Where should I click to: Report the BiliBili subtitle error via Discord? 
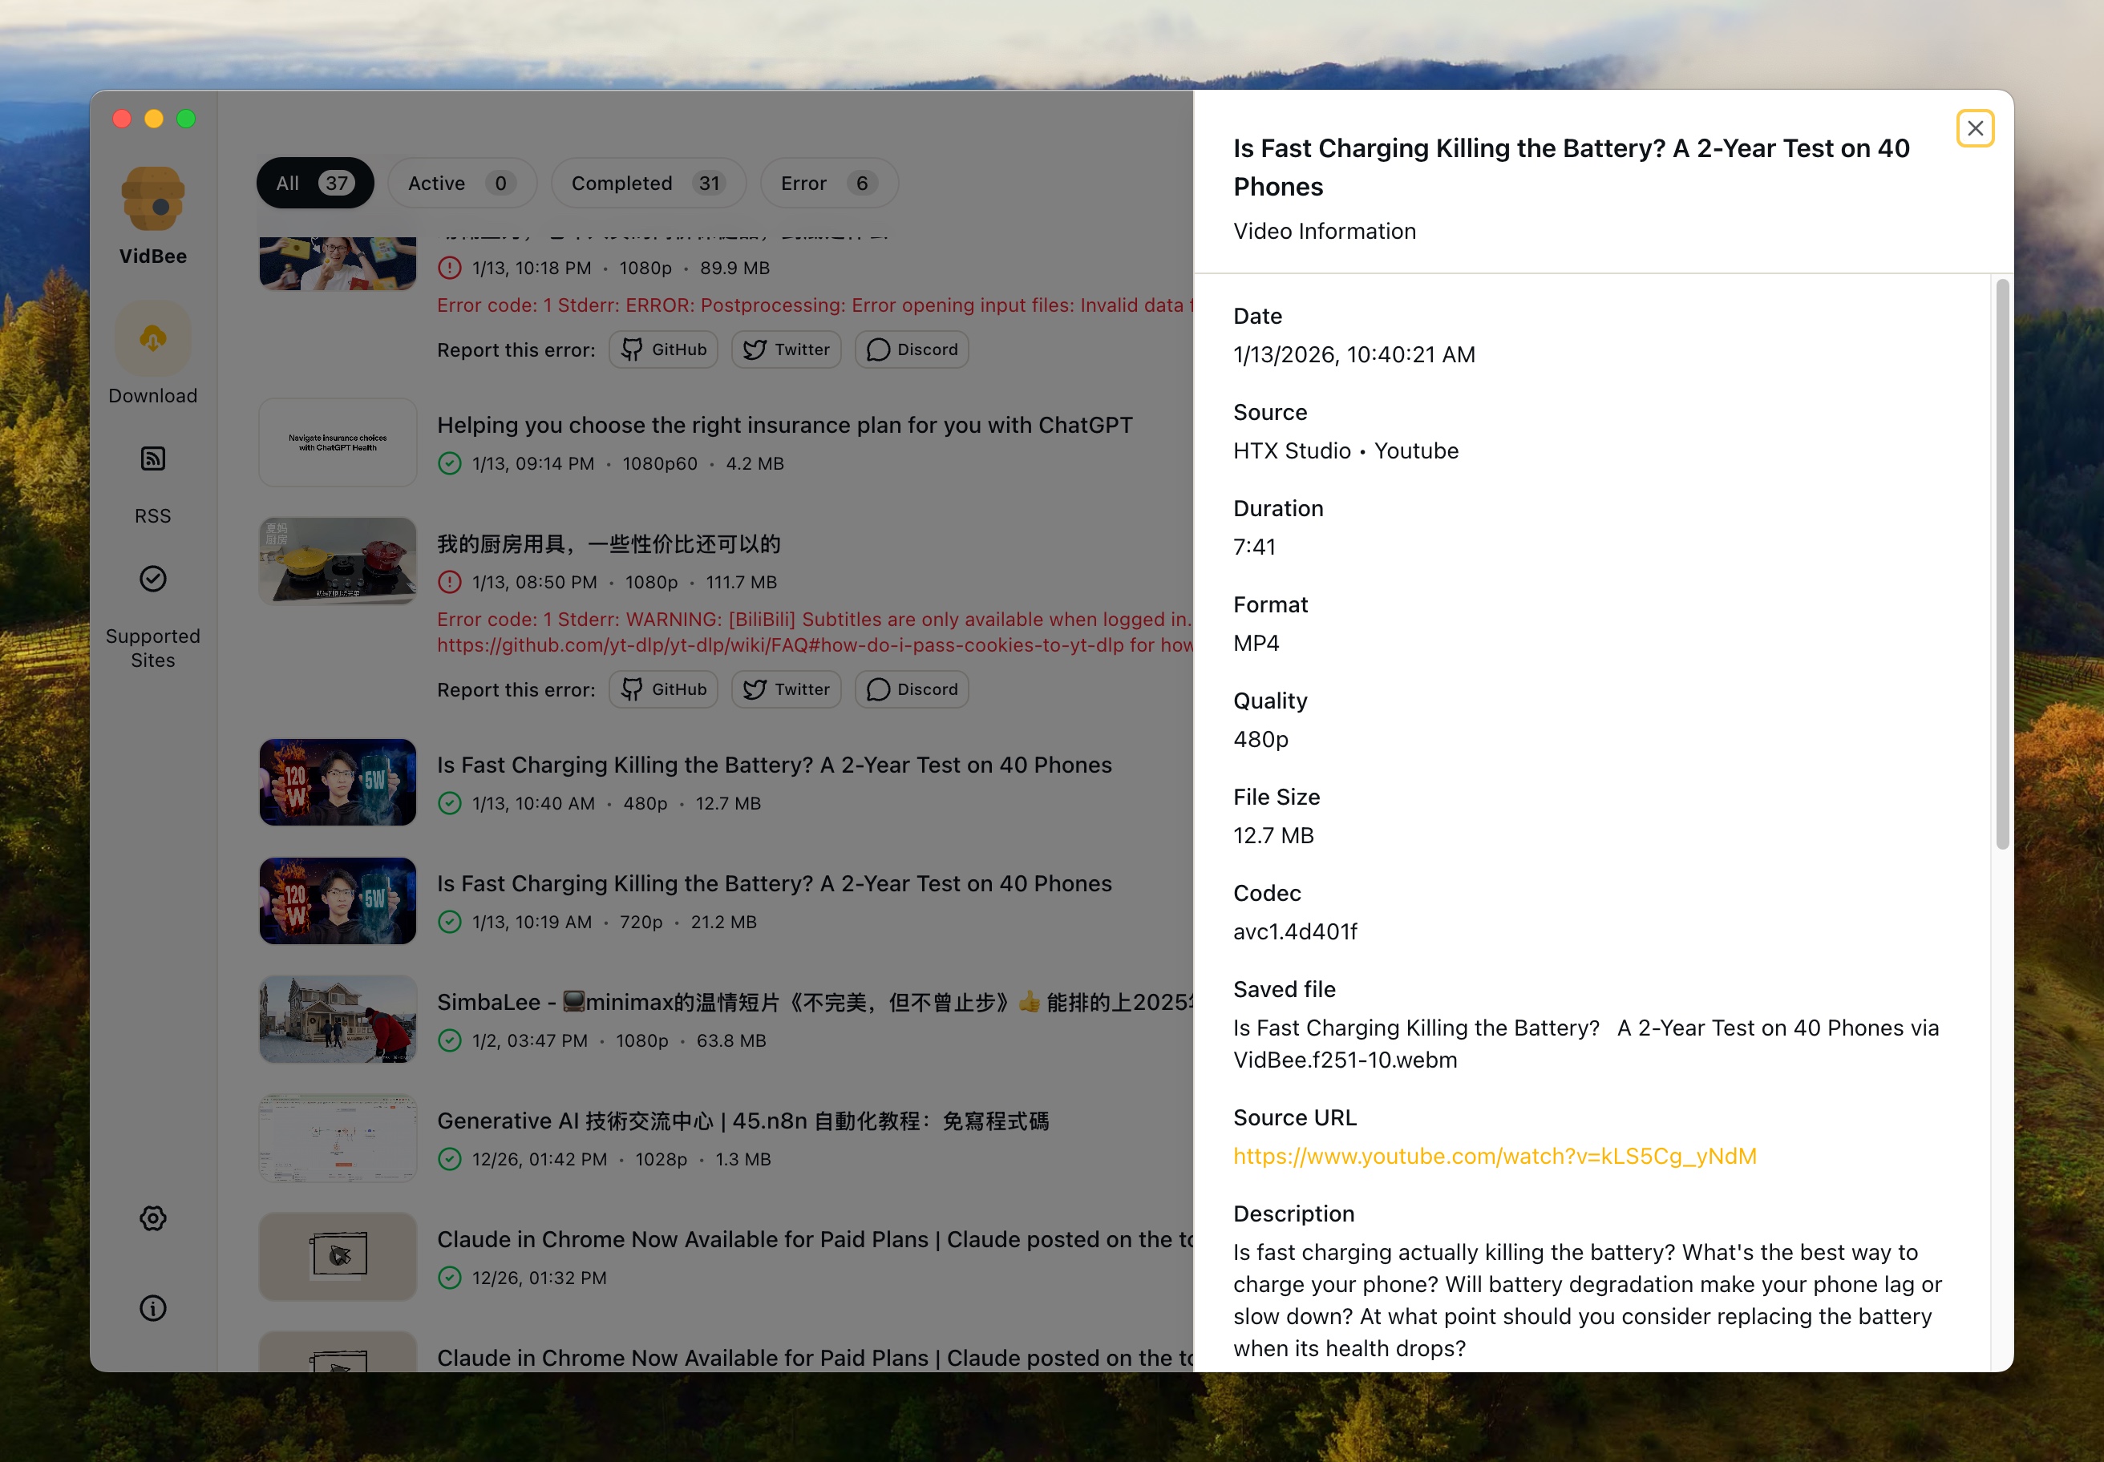[911, 689]
